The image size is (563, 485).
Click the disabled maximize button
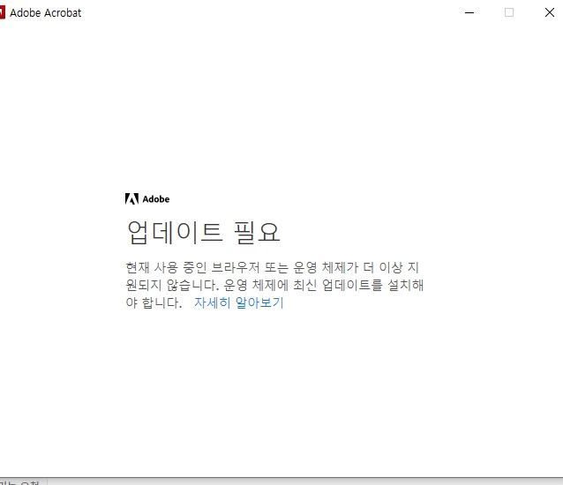point(509,12)
